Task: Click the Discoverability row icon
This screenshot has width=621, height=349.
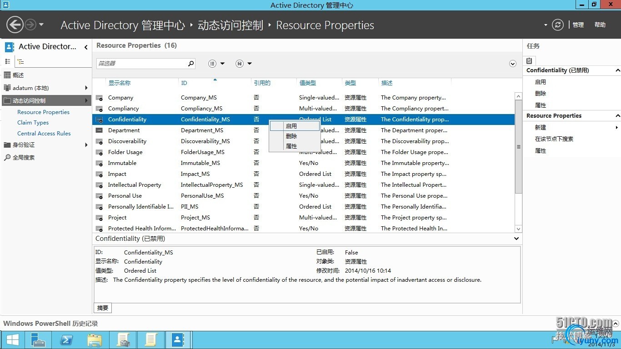Action: click(x=99, y=141)
